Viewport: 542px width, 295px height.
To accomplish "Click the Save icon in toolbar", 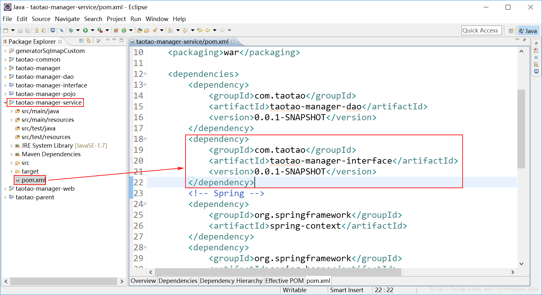I will [x=20, y=30].
